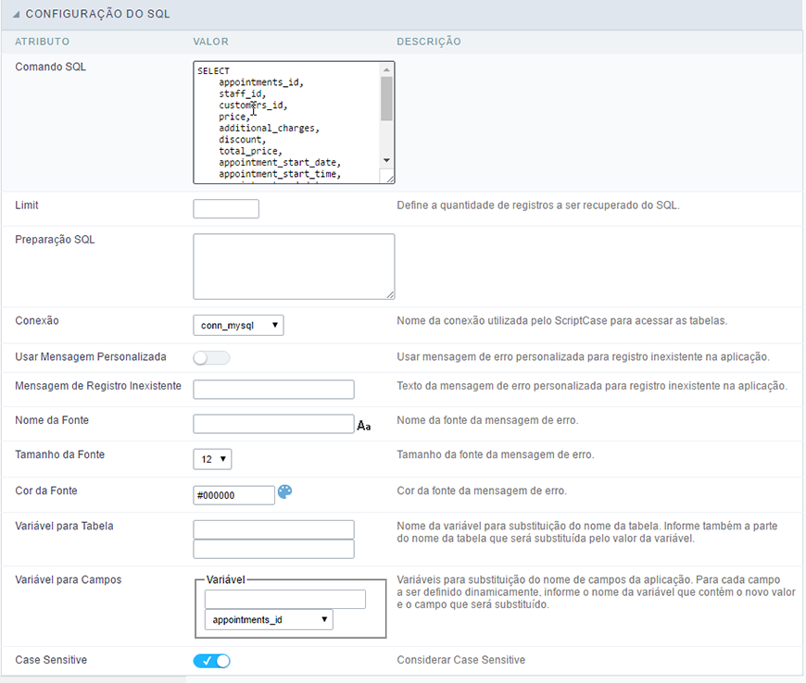Open the font chooser Aa icon
The height and width of the screenshot is (683, 806).
[x=364, y=426]
